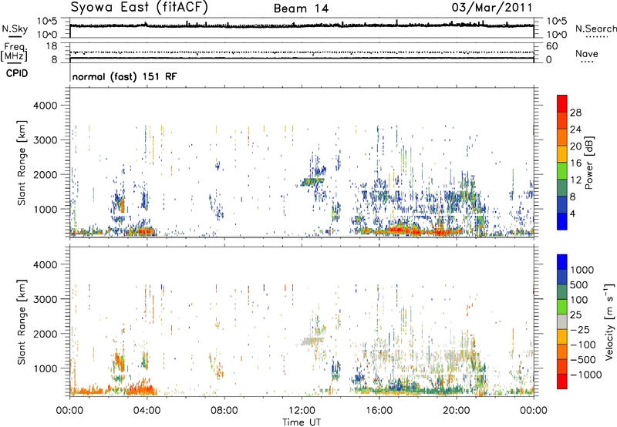Image resolution: width=617 pixels, height=427 pixels.
Task: Click the '-500' label on Velocity colorbar
Action: pyautogui.click(x=582, y=360)
